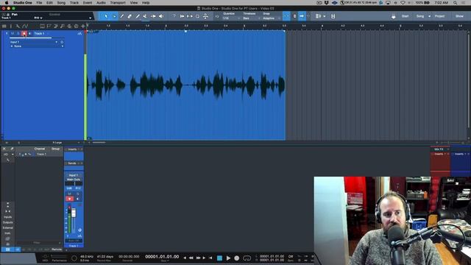The width and height of the screenshot is (471, 265).
Task: Toggle input monitor on Track 1
Action: 29,33
